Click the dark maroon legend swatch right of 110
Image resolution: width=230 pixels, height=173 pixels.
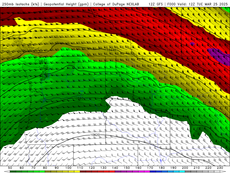pos(83,172)
